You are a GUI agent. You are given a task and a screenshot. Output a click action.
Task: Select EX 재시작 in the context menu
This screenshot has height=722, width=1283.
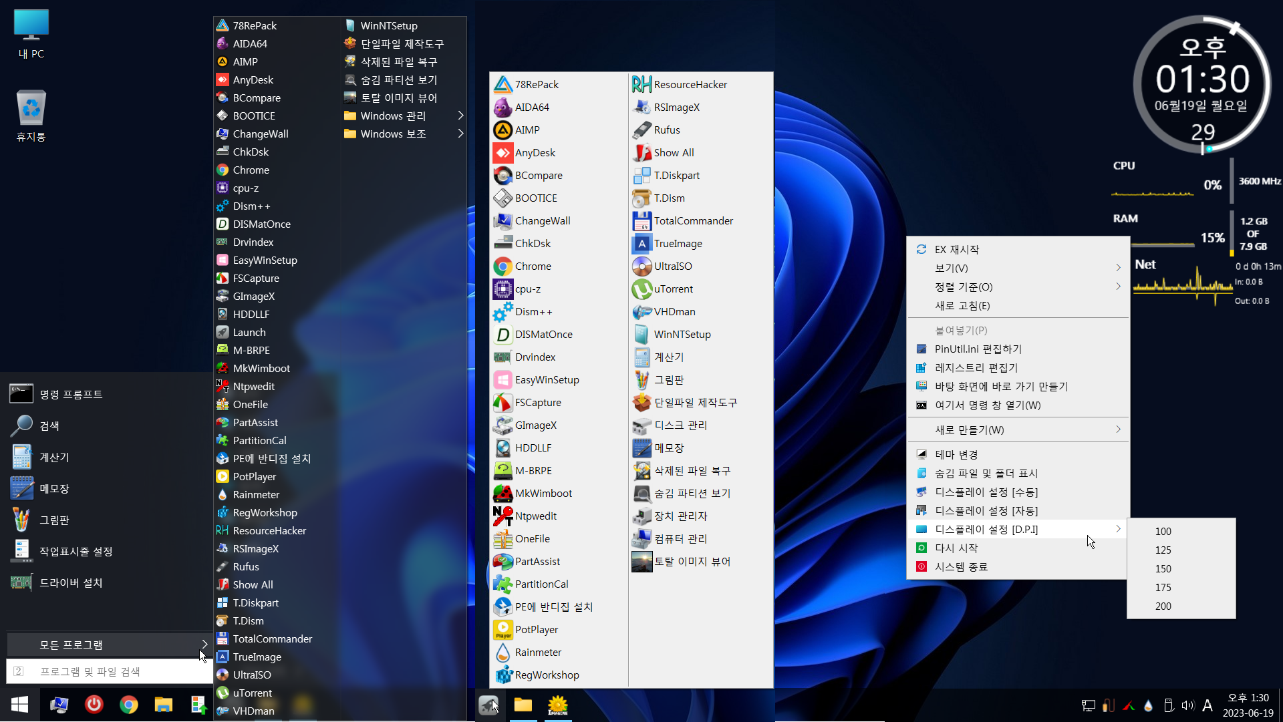click(1018, 249)
